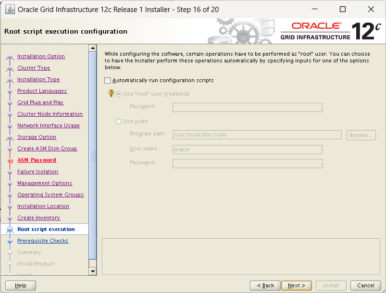Click the Program path field for sudo
The height and width of the screenshot is (293, 386).
257,135
